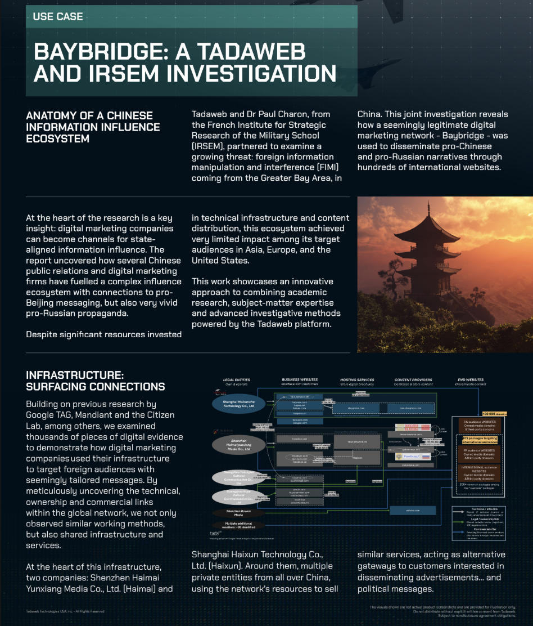Select the Guangzhou Yalongwu Cultural Communication oval

238,477
